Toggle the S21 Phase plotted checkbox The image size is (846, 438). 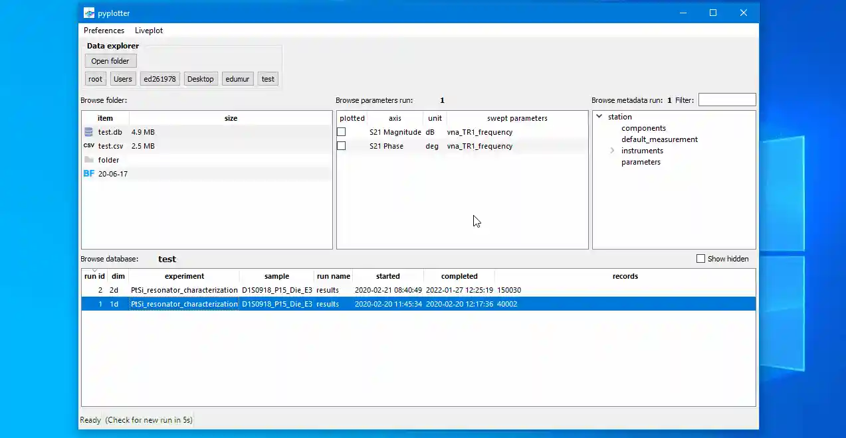pyautogui.click(x=342, y=146)
